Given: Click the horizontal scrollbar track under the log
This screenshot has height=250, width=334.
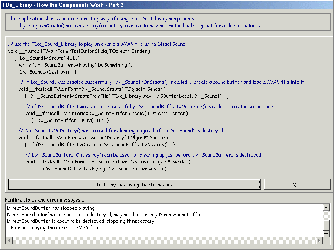Looking at the screenshot, I should (164, 240).
